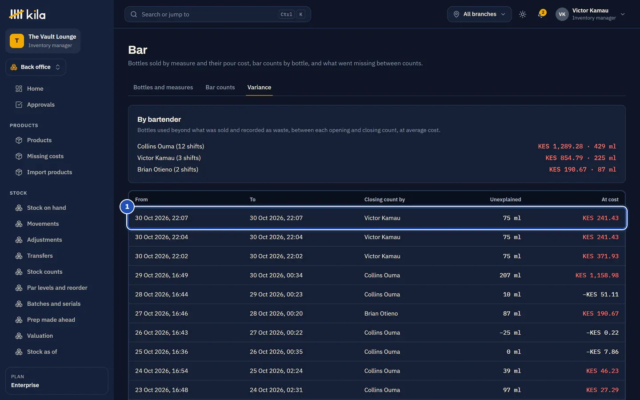Open the All branches dropdown

pos(479,14)
